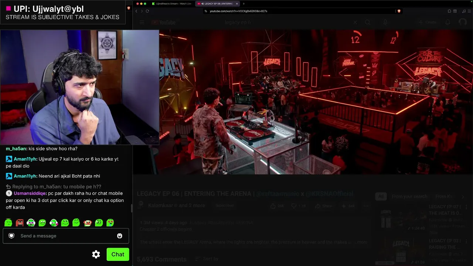Image resolution: width=473 pixels, height=266 pixels.
Task: Open LEGACY EP 03 recommended video thumbnail
Action: coord(402,252)
